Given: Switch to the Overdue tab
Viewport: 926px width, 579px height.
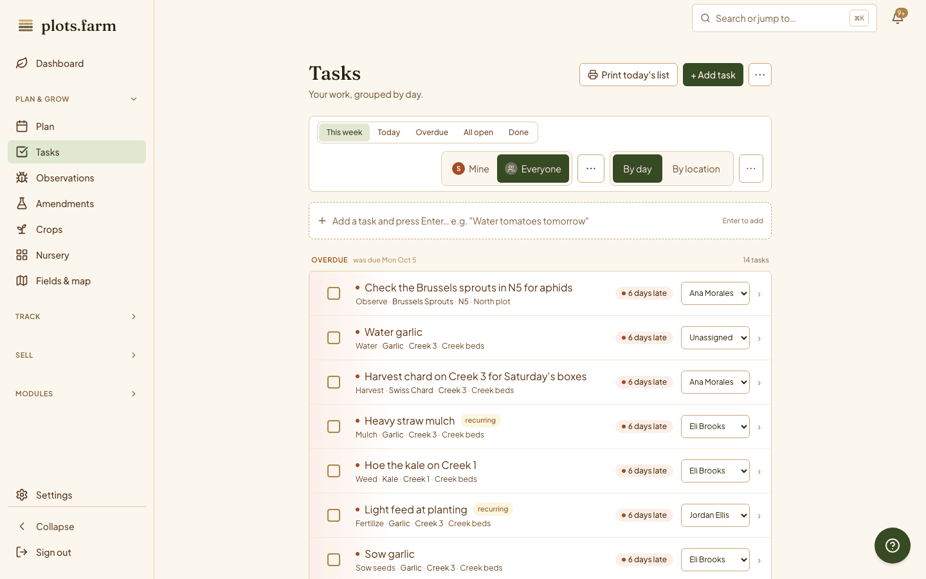Looking at the screenshot, I should 432,133.
